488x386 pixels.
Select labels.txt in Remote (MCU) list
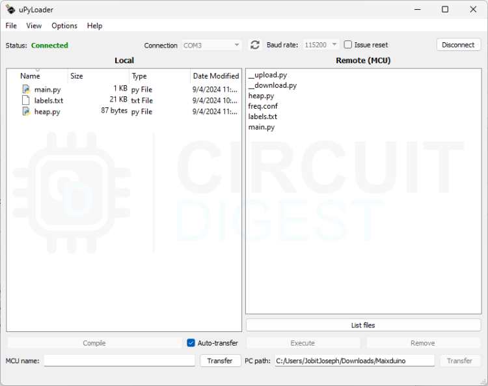[x=263, y=117]
